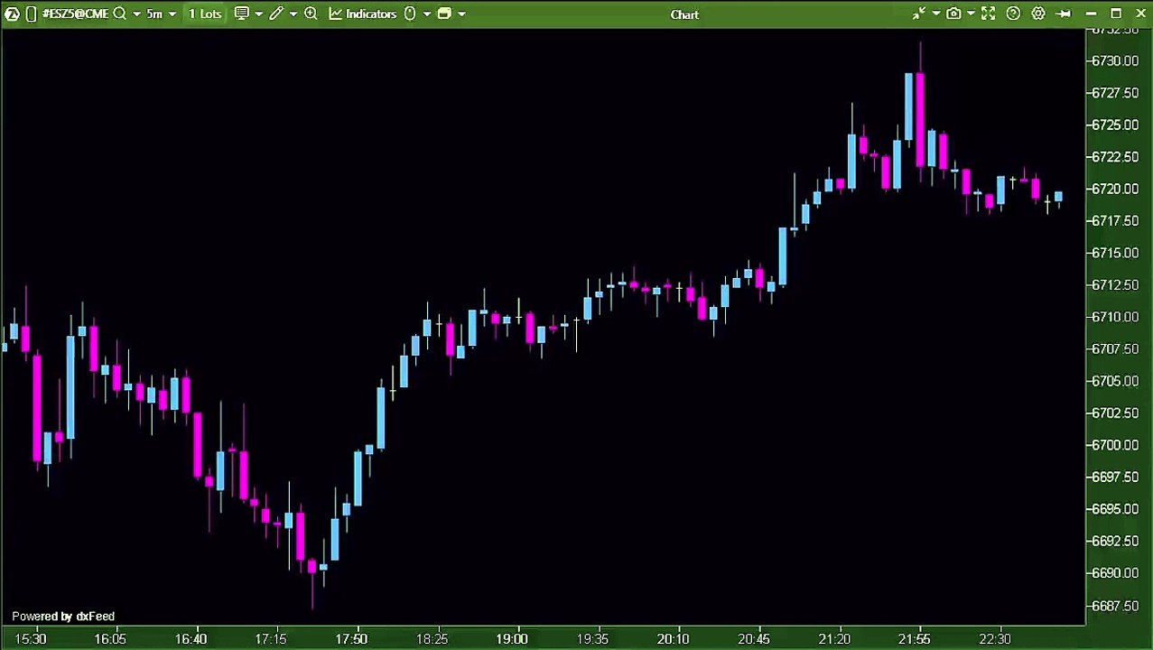
Task: Select the pencil drawing tool
Action: pos(276,14)
